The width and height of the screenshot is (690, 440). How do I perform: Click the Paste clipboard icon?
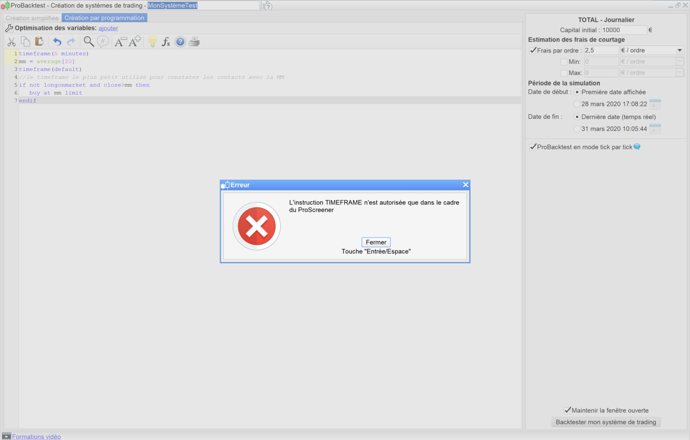tap(39, 41)
